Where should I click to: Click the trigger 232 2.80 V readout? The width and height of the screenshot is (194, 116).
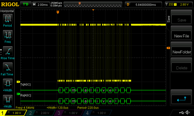pos(179,5)
